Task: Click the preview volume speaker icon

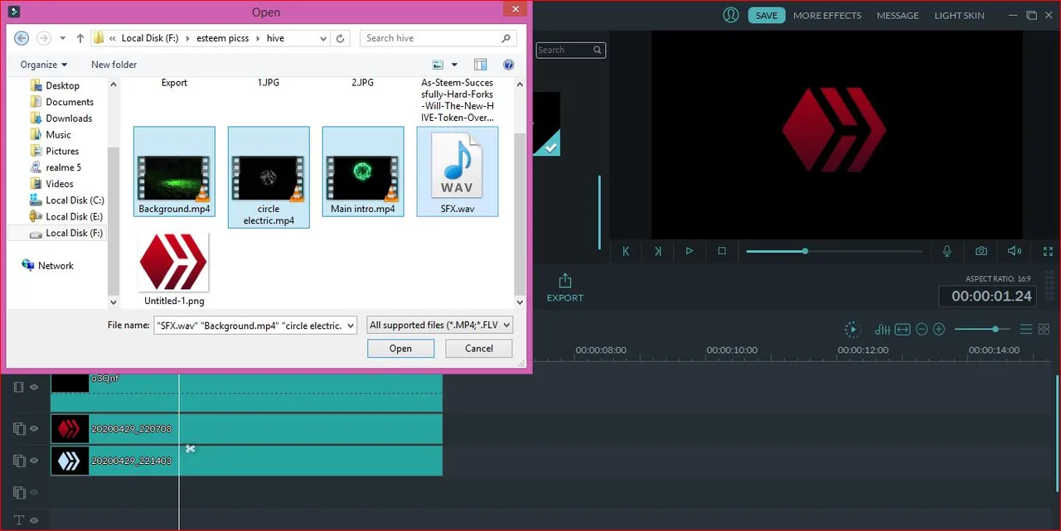Action: [x=1014, y=251]
